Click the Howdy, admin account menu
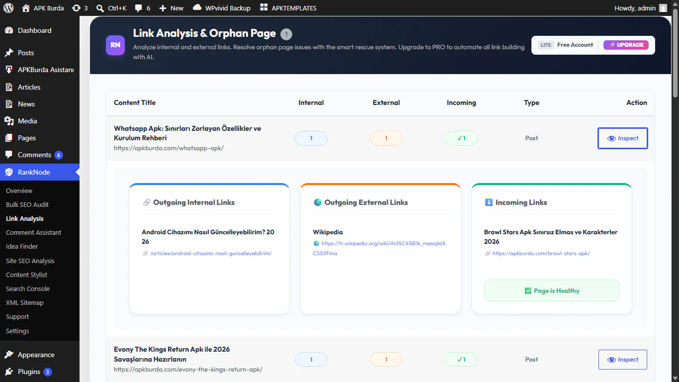 (641, 8)
